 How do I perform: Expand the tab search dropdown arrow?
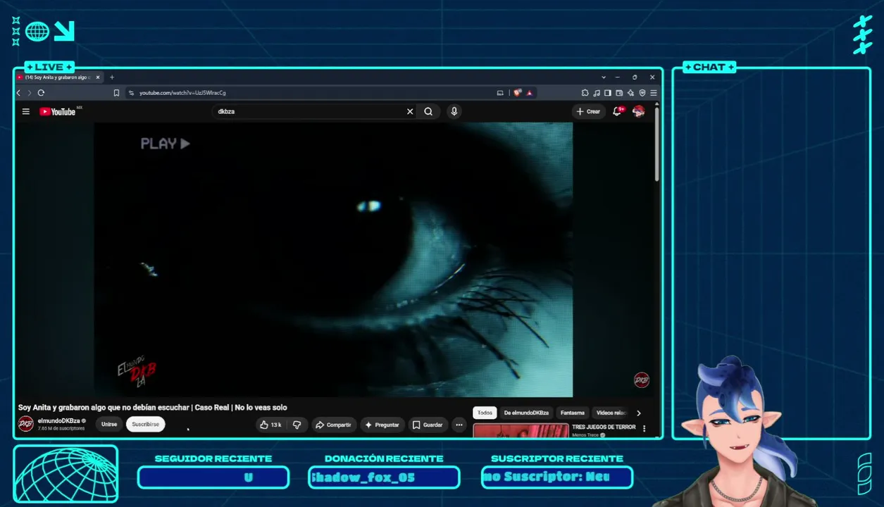click(604, 77)
